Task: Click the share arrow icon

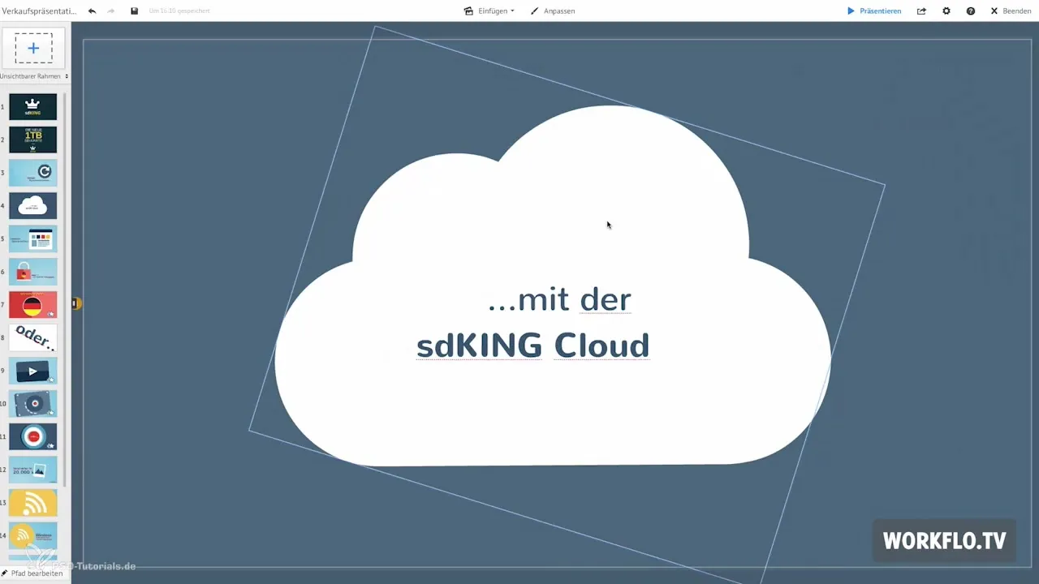Action: (x=921, y=11)
